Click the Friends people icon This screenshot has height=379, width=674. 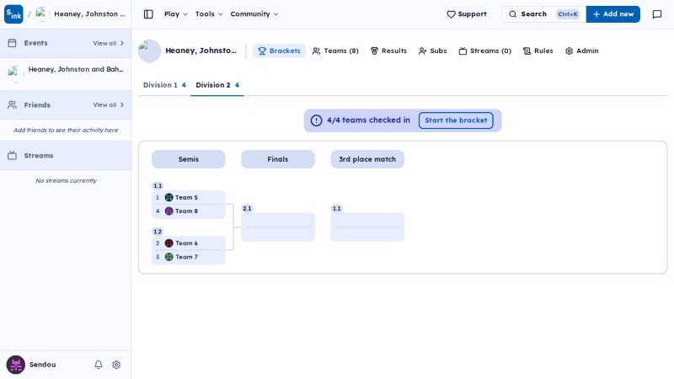[x=12, y=104]
